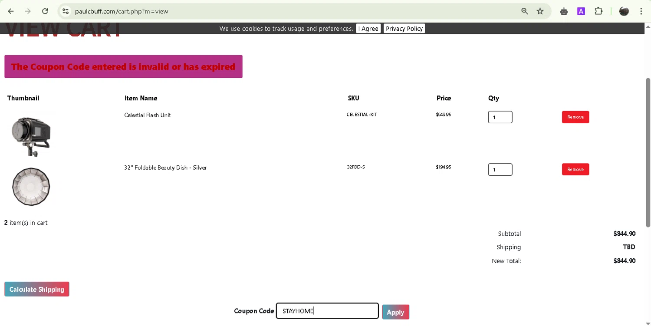Viewport: 651px width, 326px height.
Task: Edit quantity for Foldable Beauty Dish
Action: click(500, 169)
